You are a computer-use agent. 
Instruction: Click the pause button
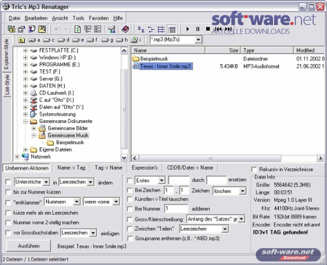click(x=198, y=29)
